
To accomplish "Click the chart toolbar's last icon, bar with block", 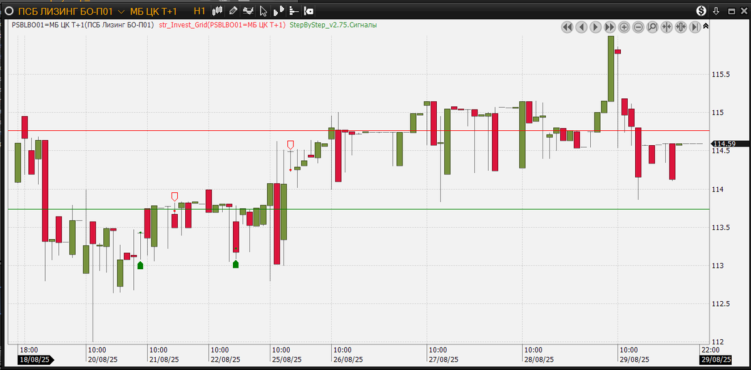I will coord(309,11).
